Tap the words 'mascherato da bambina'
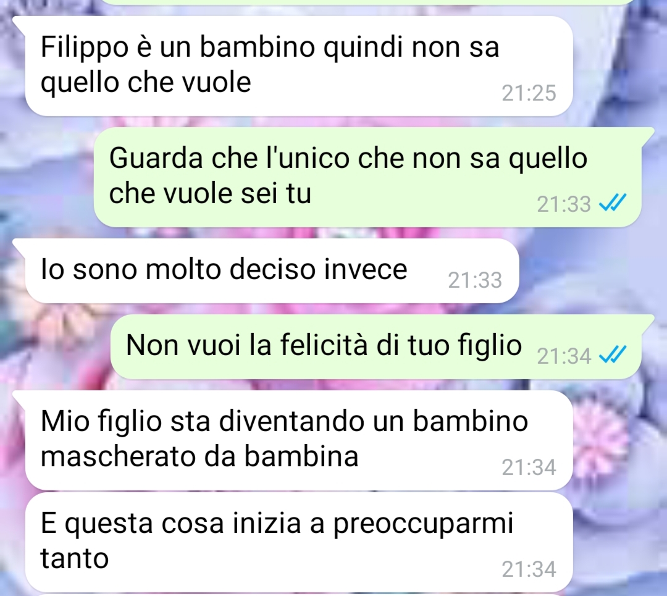 tap(199, 456)
